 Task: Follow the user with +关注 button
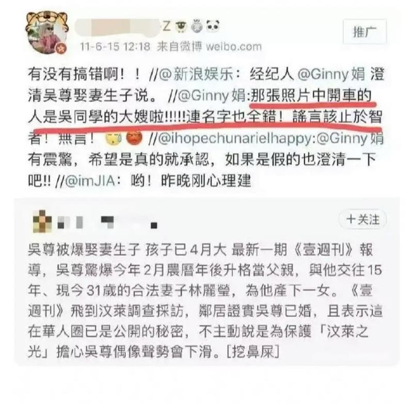(x=363, y=220)
